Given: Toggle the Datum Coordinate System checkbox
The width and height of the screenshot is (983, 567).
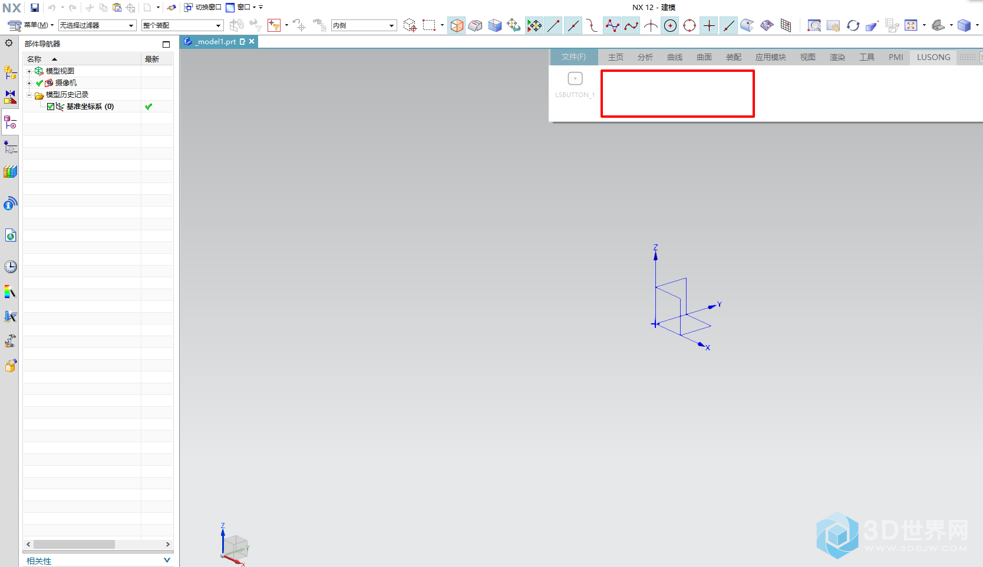Looking at the screenshot, I should tap(51, 107).
